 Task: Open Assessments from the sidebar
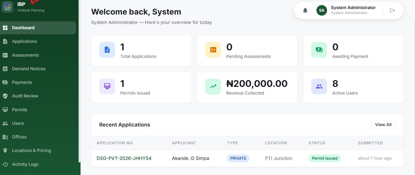pyautogui.click(x=25, y=55)
